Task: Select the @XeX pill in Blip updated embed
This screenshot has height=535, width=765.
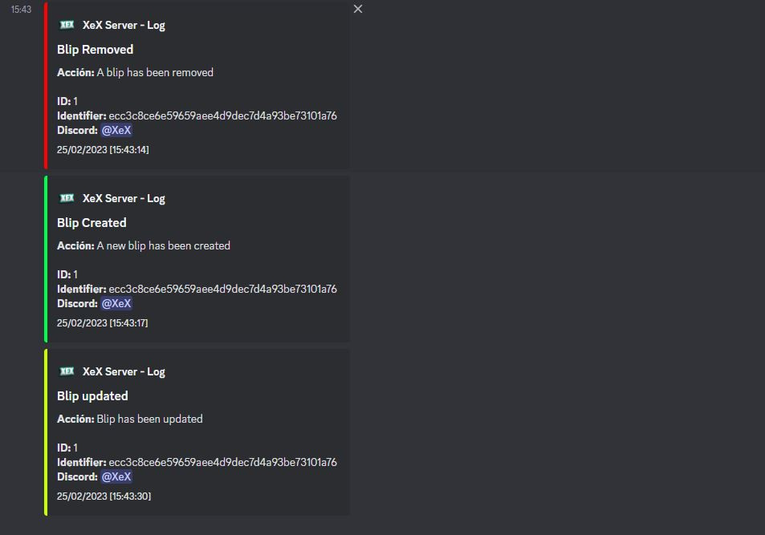Action: pos(116,476)
